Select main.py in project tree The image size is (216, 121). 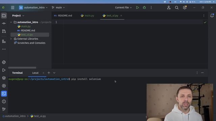pyautogui.click(x=26, y=26)
